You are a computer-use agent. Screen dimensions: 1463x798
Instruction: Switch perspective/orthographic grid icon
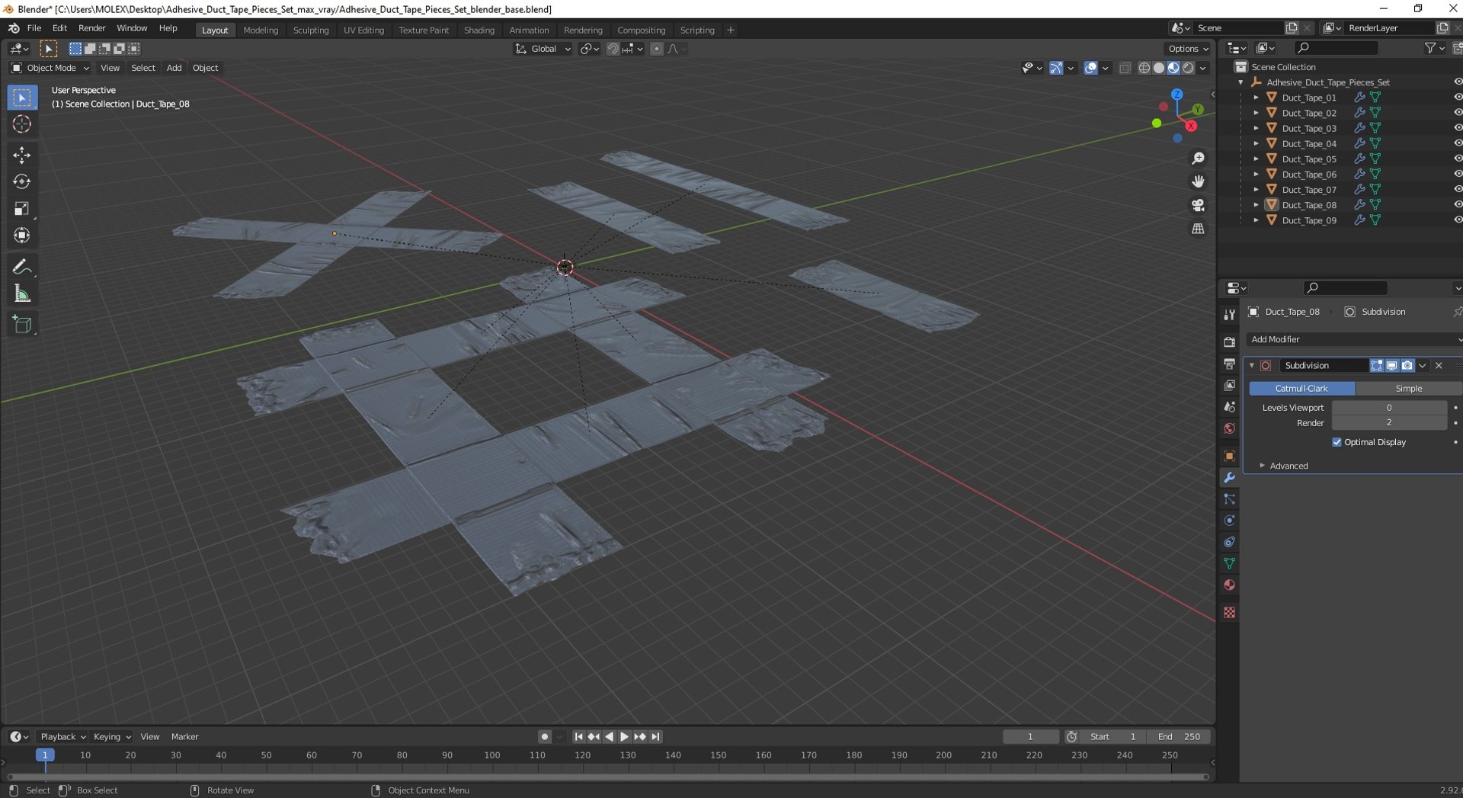[1198, 229]
